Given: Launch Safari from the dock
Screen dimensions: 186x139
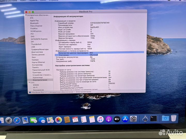Looking at the screenshot, I should [x=17, y=120].
